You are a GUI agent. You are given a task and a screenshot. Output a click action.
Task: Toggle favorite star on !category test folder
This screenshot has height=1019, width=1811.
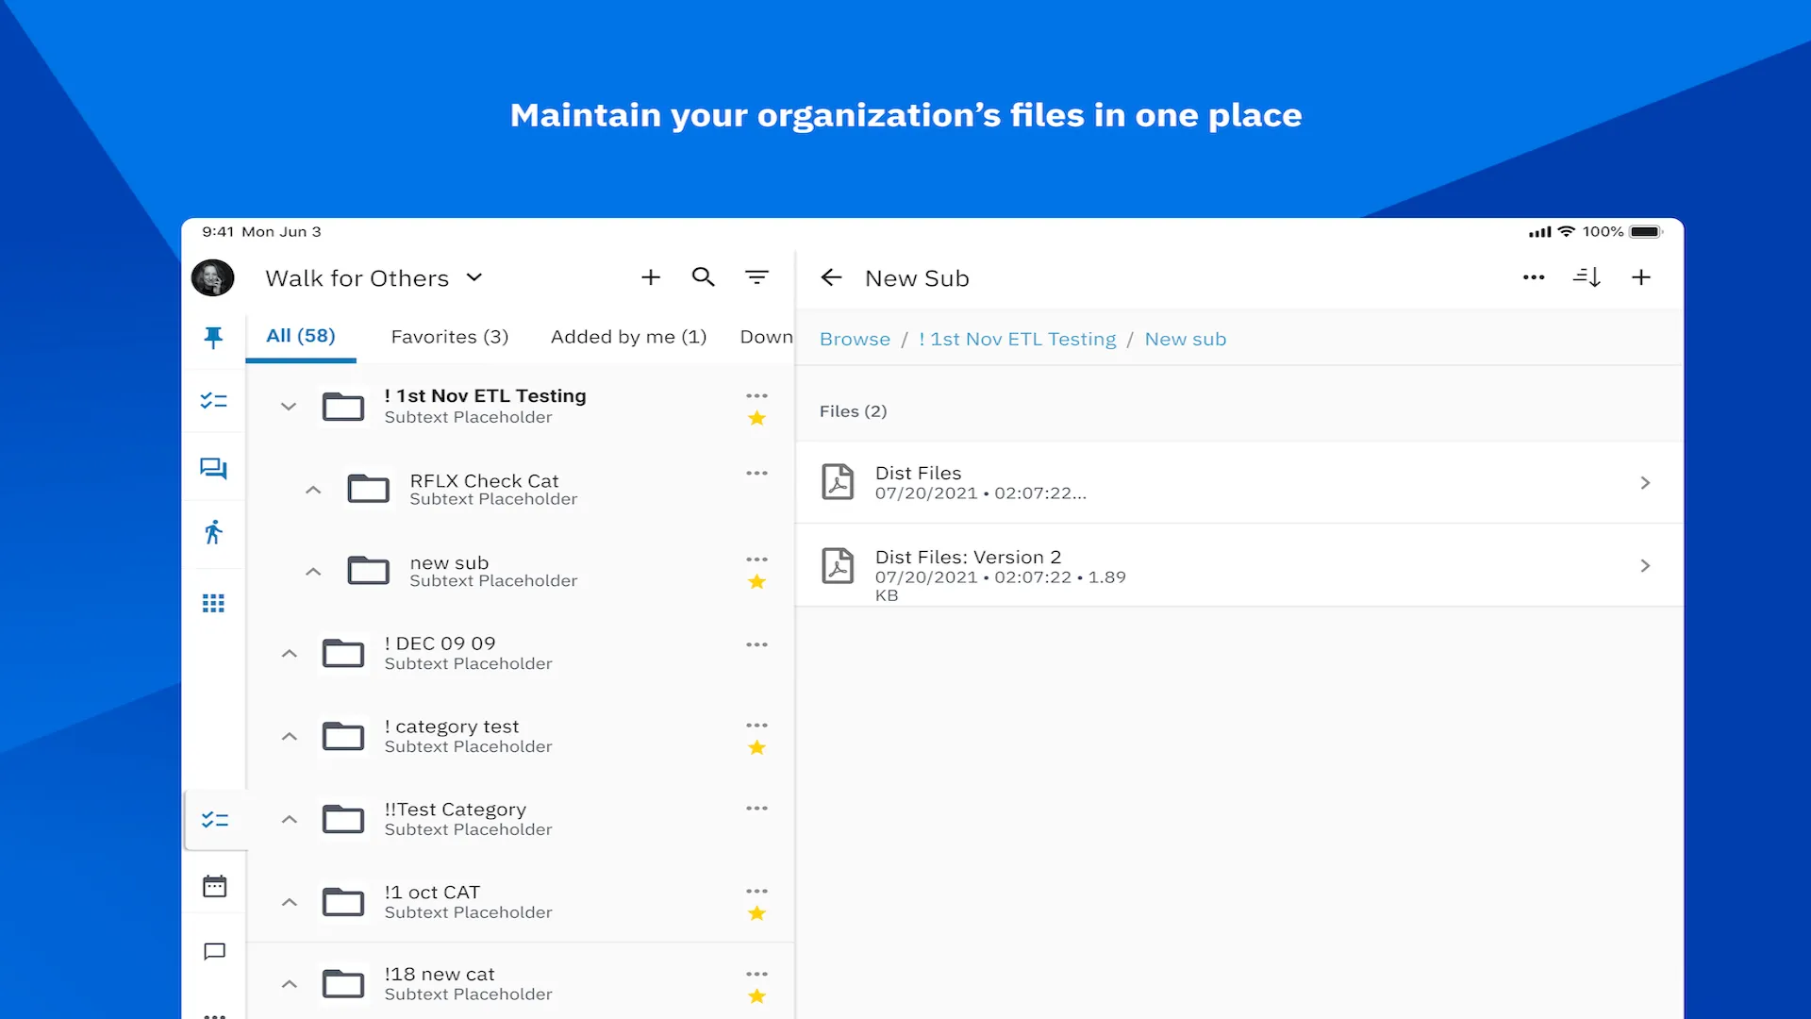(x=756, y=746)
